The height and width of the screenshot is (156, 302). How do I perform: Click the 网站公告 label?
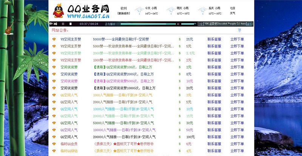(60, 30)
